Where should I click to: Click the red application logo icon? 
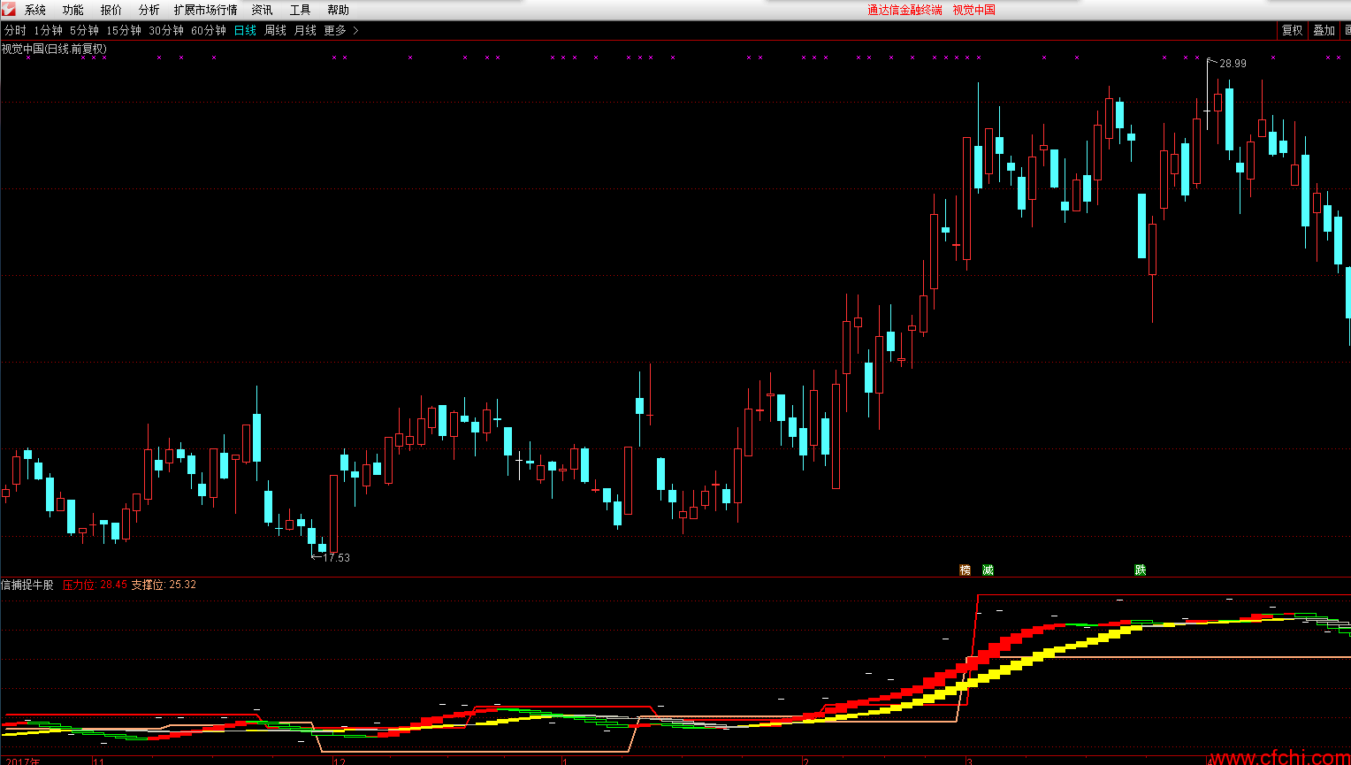click(8, 9)
